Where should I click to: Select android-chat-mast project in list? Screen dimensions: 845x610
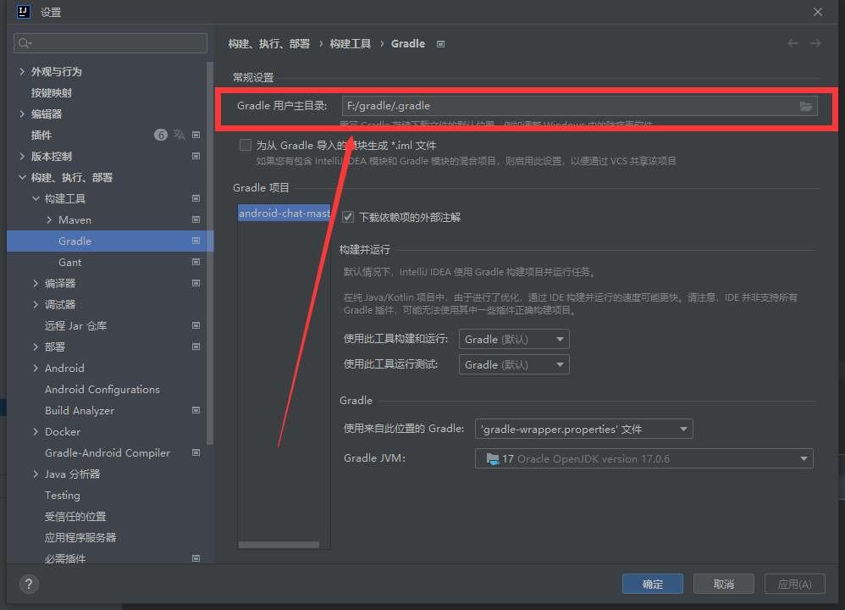(284, 213)
